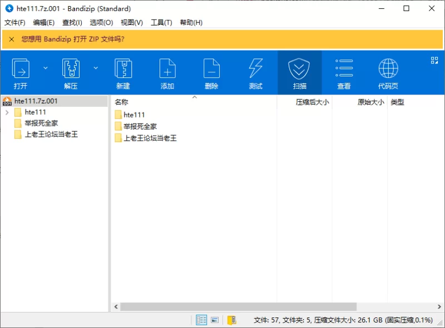Click the Bandizip logo in title bar
The image size is (445, 328).
click(9, 8)
